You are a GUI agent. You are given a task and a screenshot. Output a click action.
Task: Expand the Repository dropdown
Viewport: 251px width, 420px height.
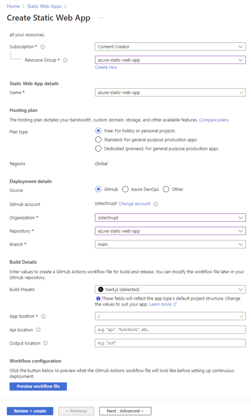[242, 231]
